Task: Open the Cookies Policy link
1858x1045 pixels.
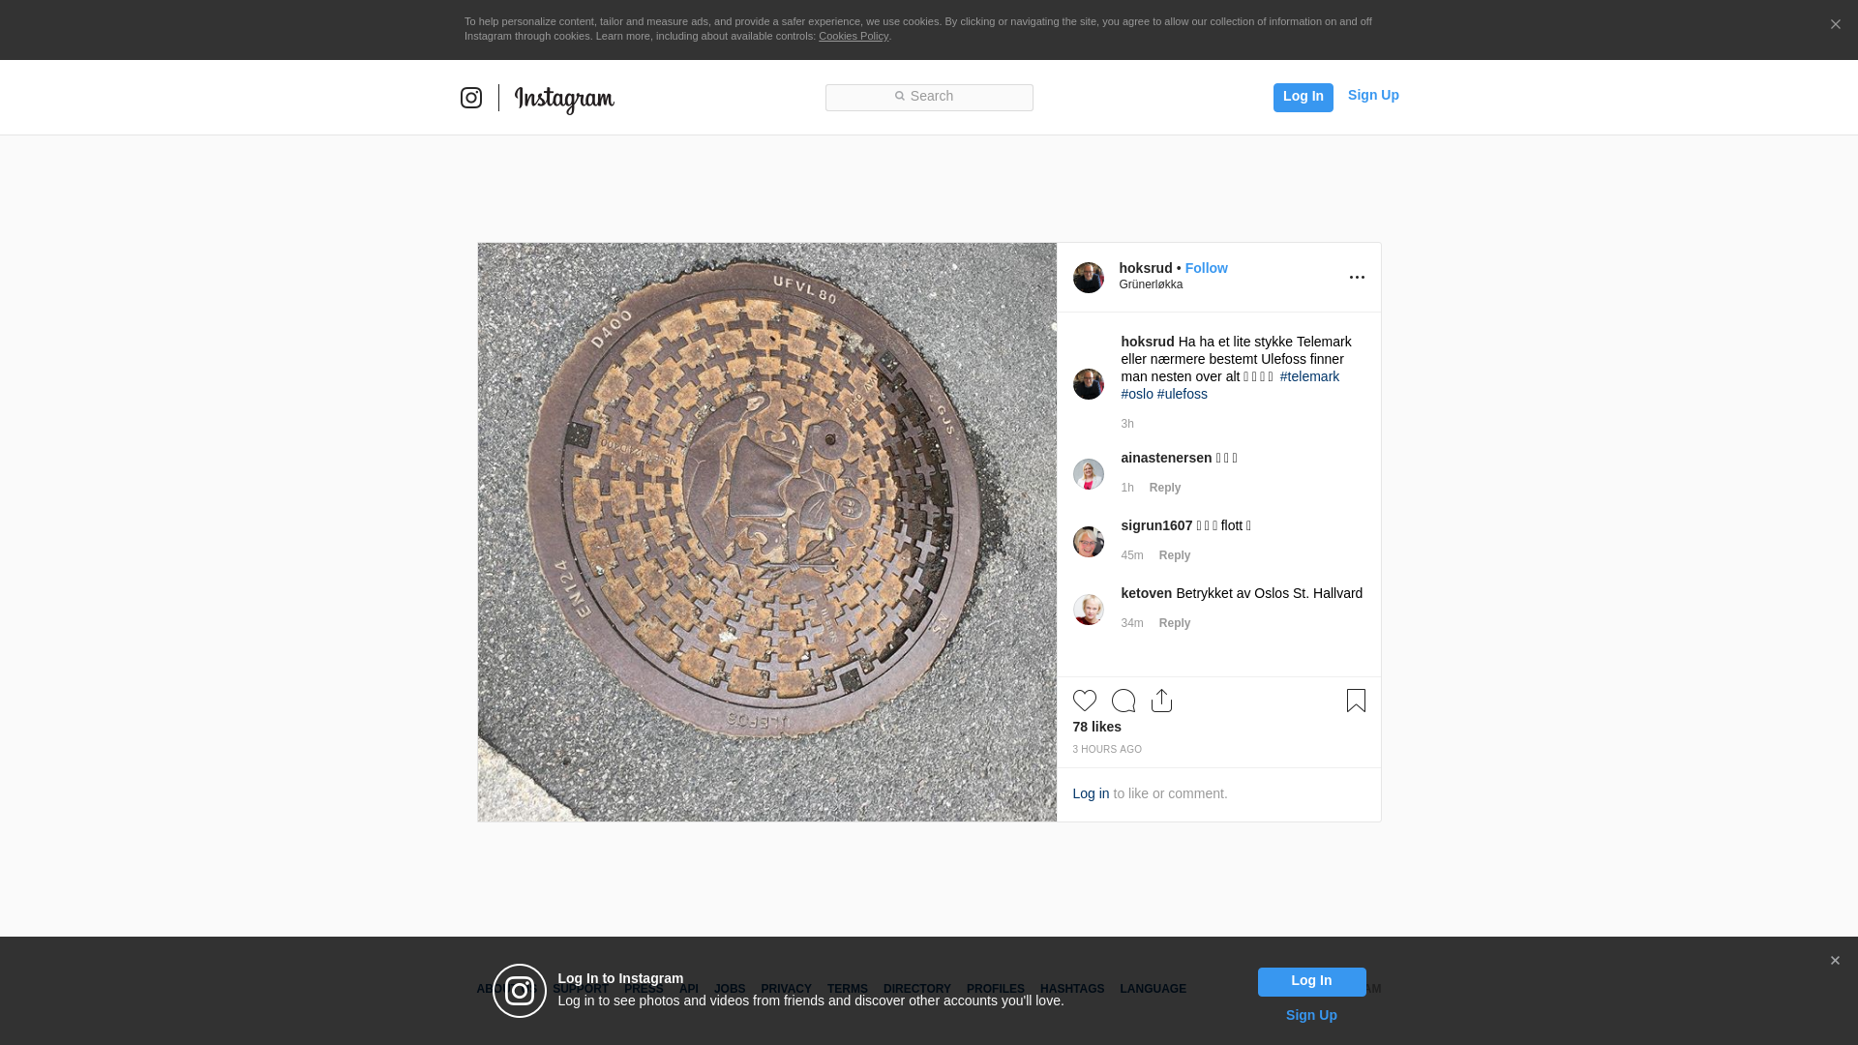Action: click(x=853, y=36)
